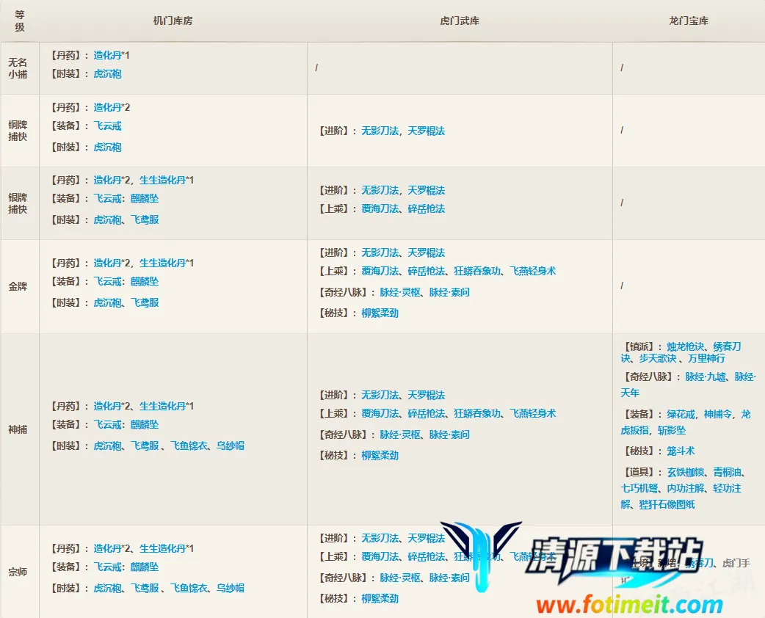Click 飞鸢服 in the 银牌捕快 row

(x=145, y=219)
